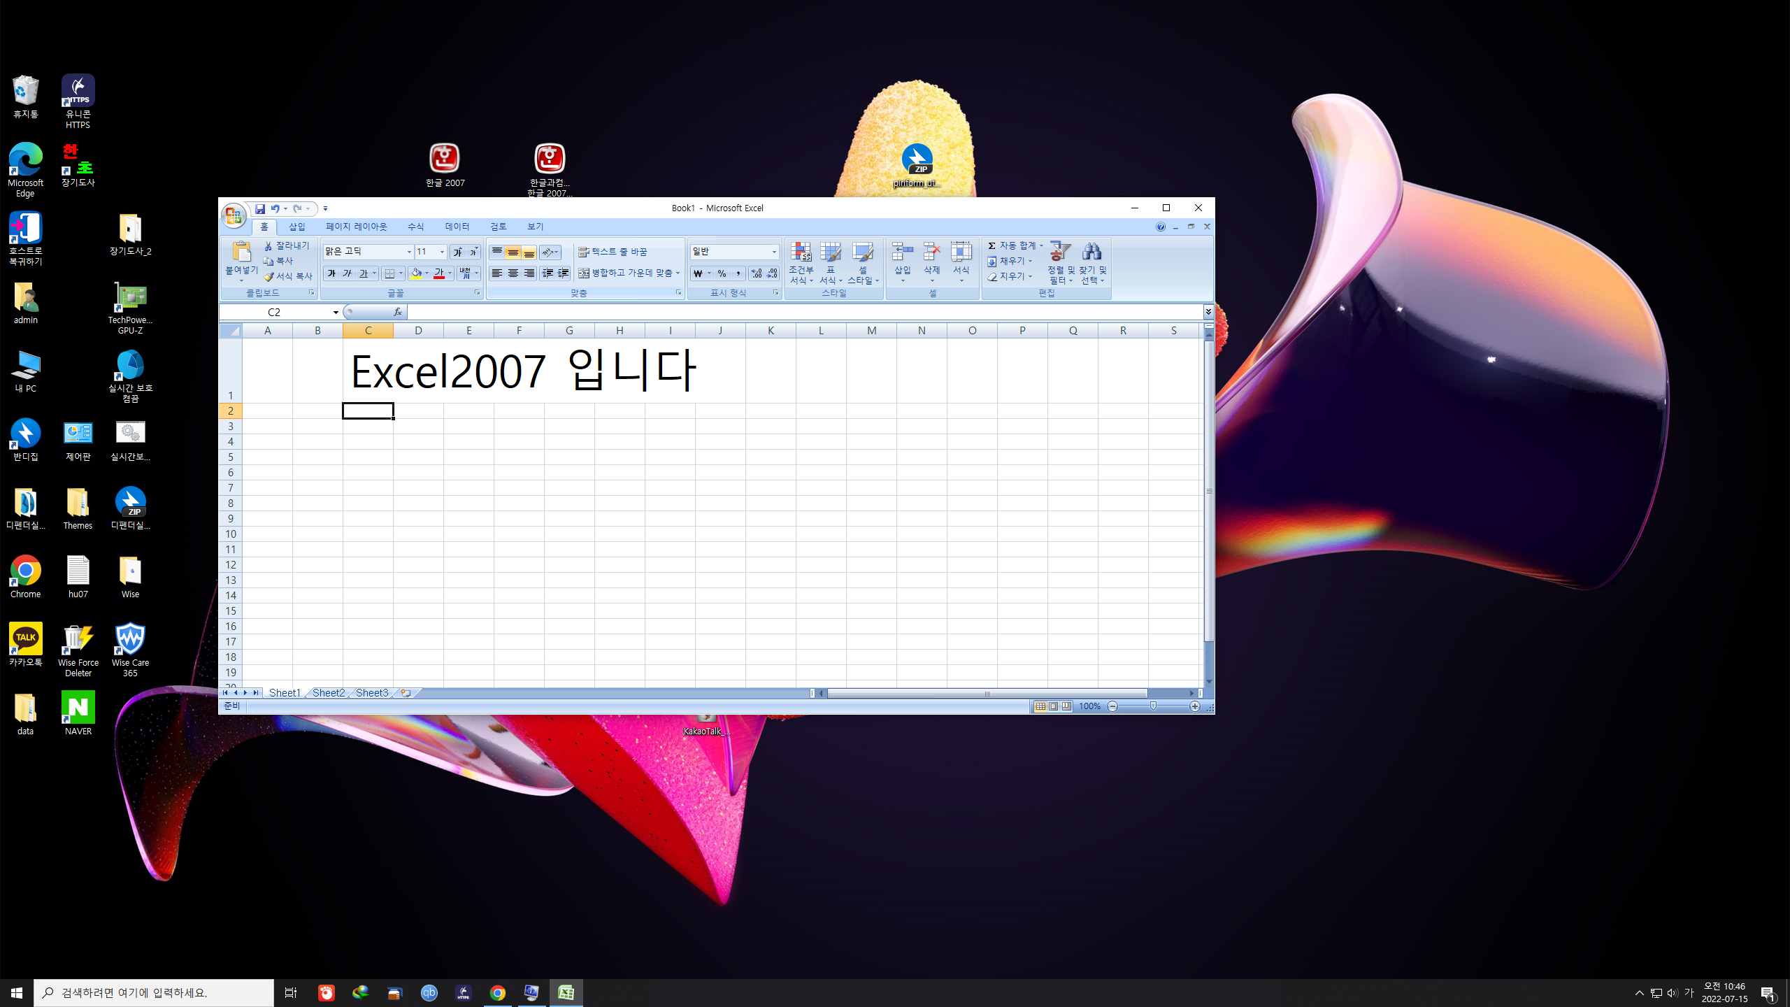Cut selection with 잘라내기 scissors
Viewport: 1790px width, 1007px height.
[287, 245]
